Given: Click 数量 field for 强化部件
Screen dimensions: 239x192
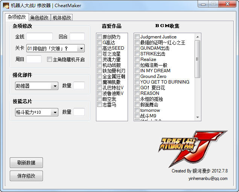Looking at the screenshot, I should tap(79, 85).
